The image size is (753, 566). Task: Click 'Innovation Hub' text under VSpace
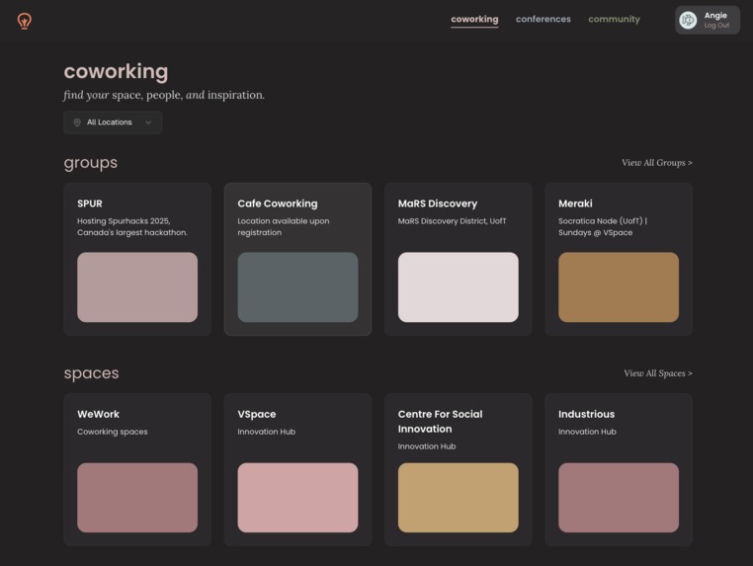point(267,432)
